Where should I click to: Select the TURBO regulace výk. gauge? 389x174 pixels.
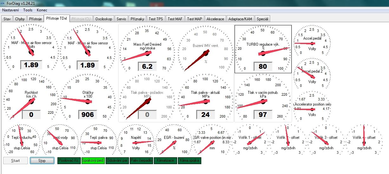coord(263,49)
